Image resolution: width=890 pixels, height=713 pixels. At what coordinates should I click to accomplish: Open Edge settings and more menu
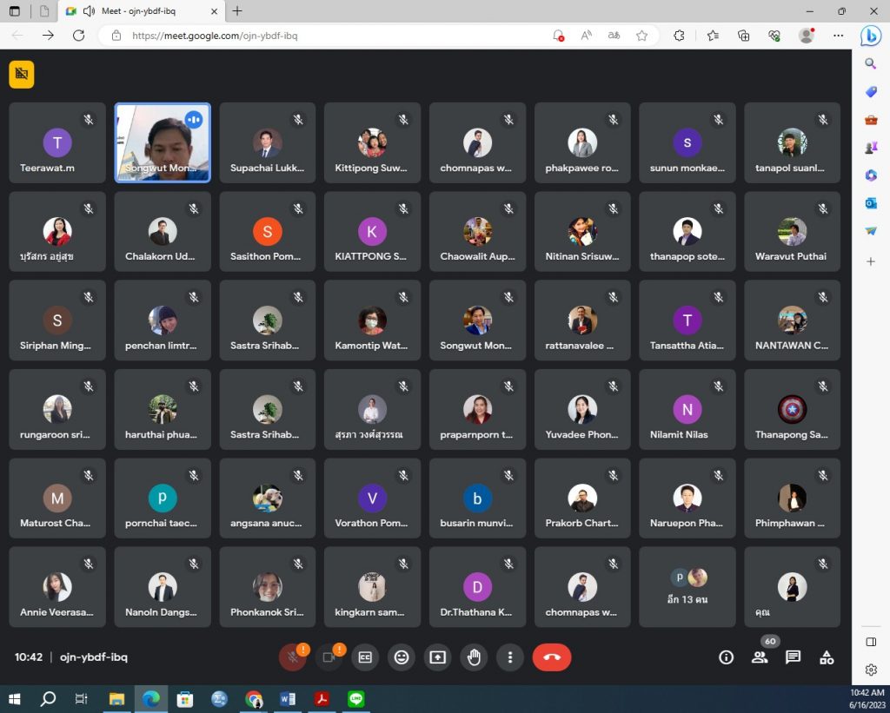[839, 36]
